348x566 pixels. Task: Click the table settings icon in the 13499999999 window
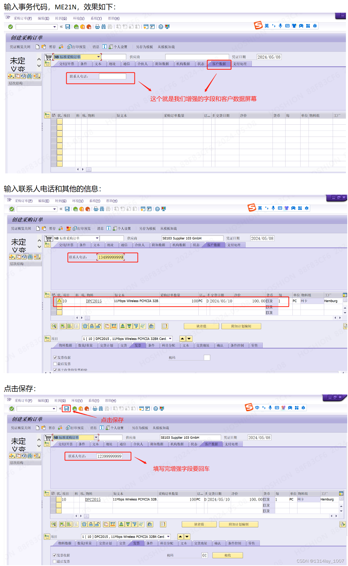[345, 295]
